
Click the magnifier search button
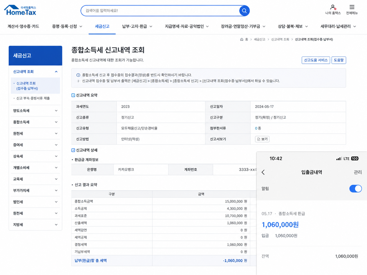244,11
